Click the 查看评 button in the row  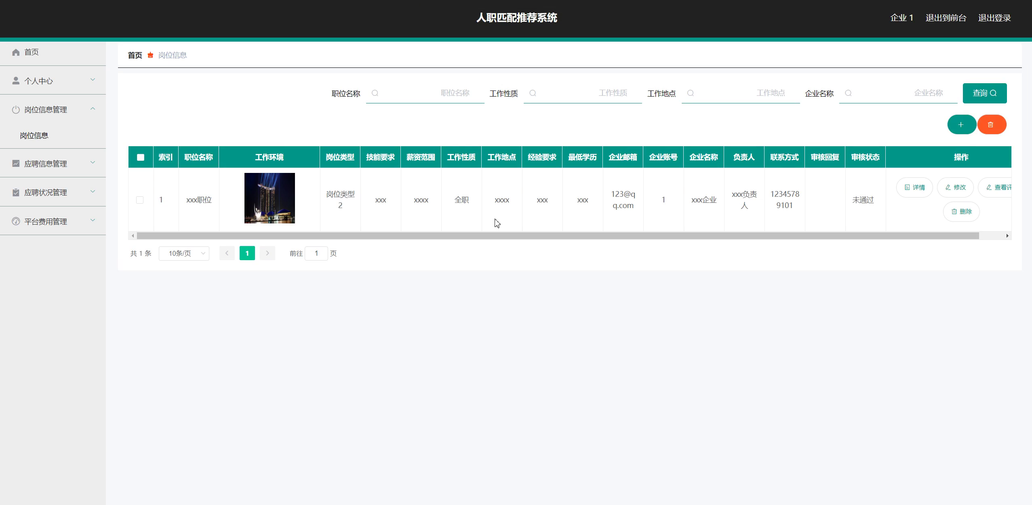point(996,187)
